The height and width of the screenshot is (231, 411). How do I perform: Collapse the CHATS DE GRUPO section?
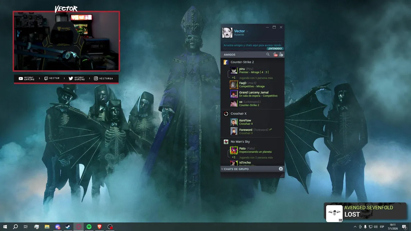[222, 169]
